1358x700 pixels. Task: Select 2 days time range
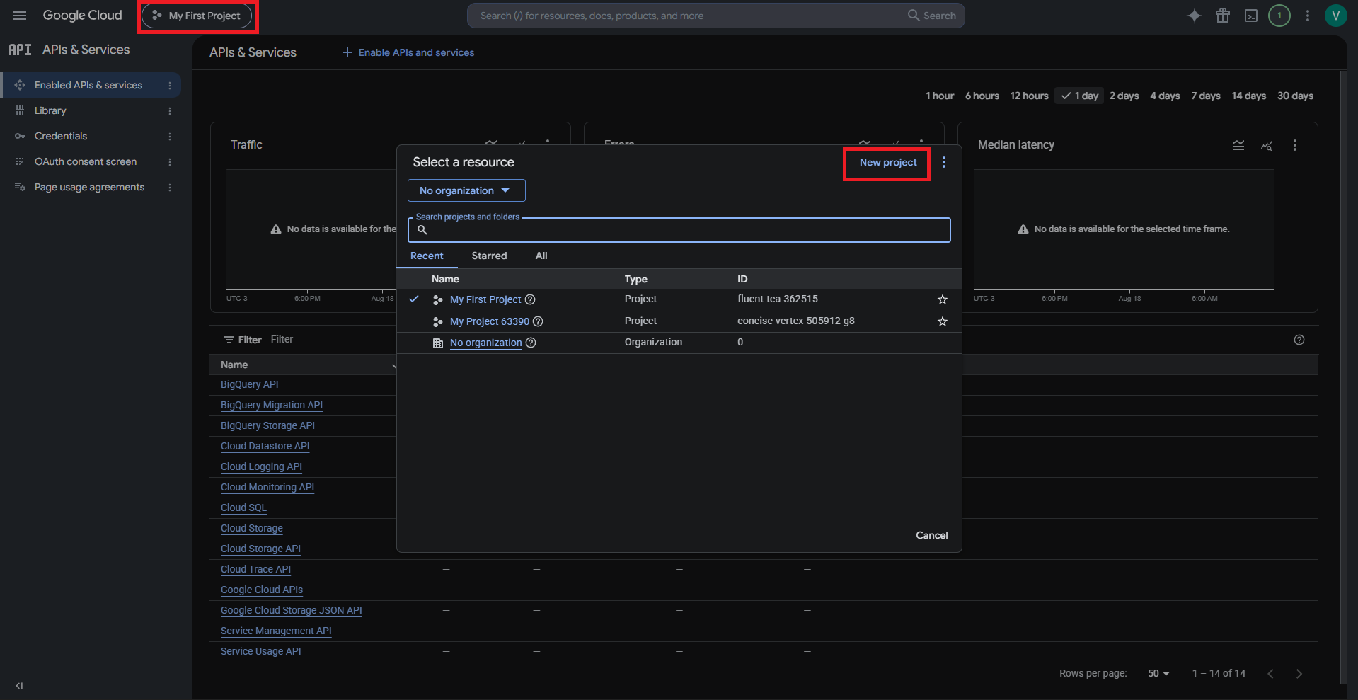[1124, 96]
